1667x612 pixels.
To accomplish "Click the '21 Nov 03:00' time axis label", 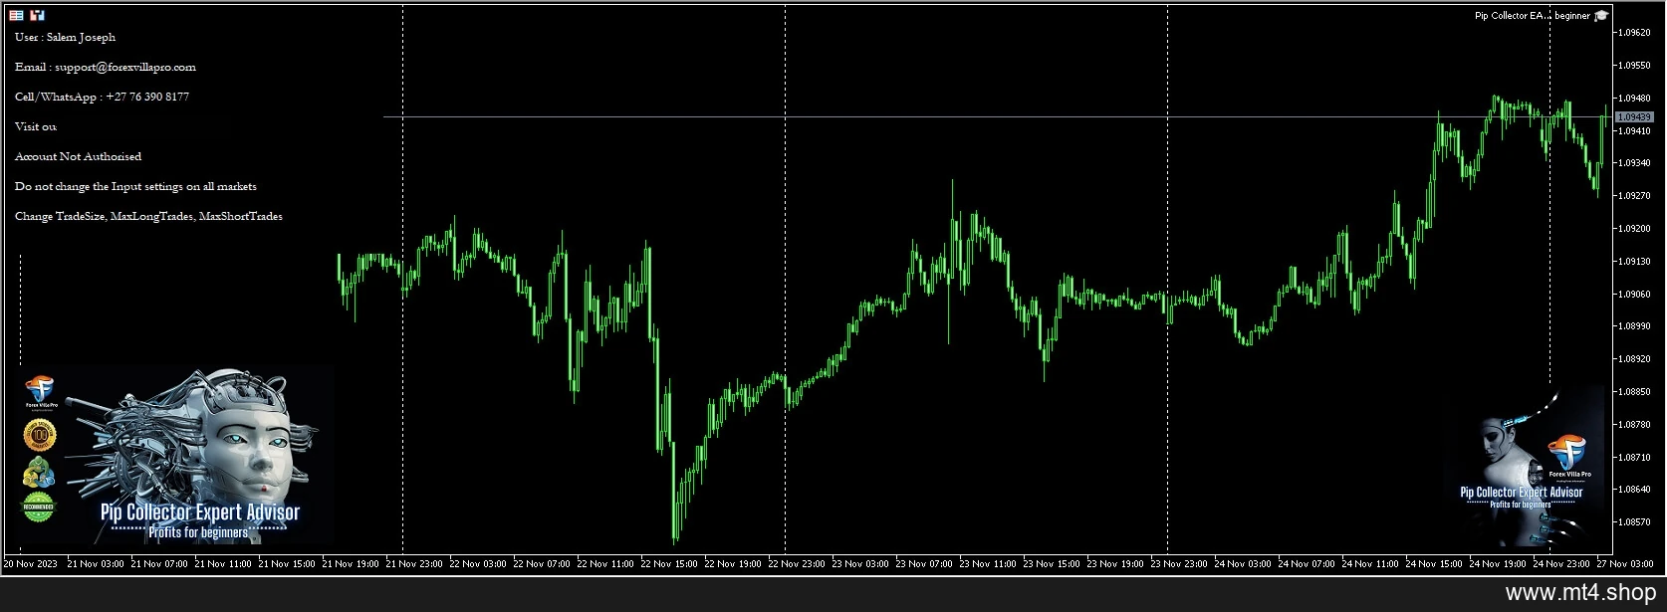I will pos(96,564).
